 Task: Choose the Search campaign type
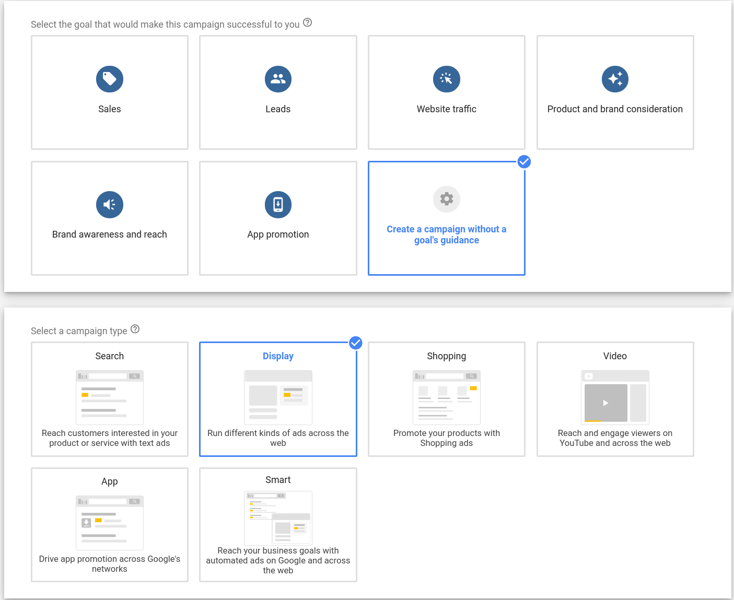coord(109,399)
